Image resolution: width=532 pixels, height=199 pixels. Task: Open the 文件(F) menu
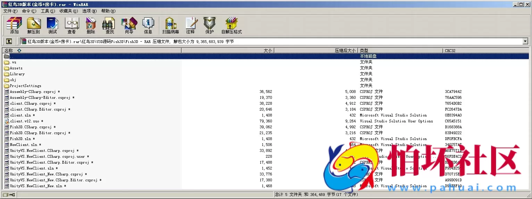[10, 11]
